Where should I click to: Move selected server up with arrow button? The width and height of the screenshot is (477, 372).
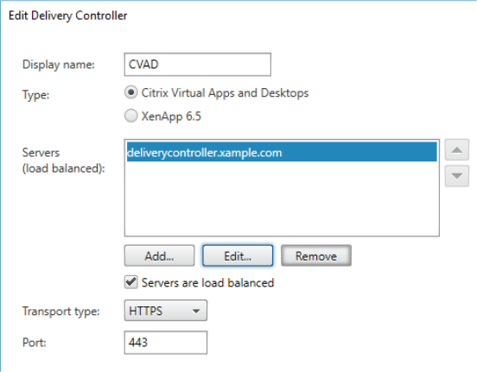[456, 150]
